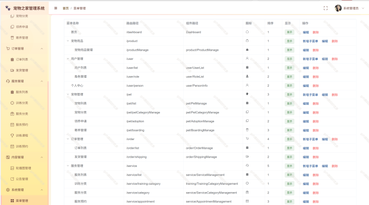The height and width of the screenshot is (205, 369).
Task: Open 发货管理 in the sidebar
Action: [x=22, y=70]
